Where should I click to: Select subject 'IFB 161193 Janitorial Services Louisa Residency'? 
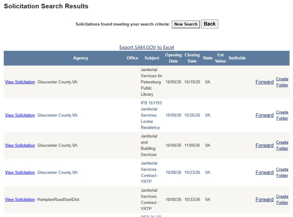[x=151, y=115]
